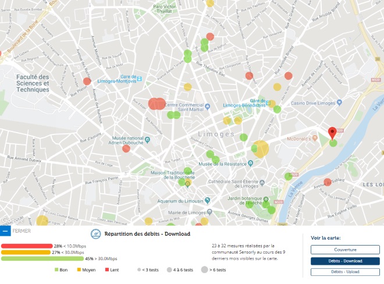The height and width of the screenshot is (284, 384).
Task: Switch to the Débits - Upload map
Action: click(x=345, y=272)
